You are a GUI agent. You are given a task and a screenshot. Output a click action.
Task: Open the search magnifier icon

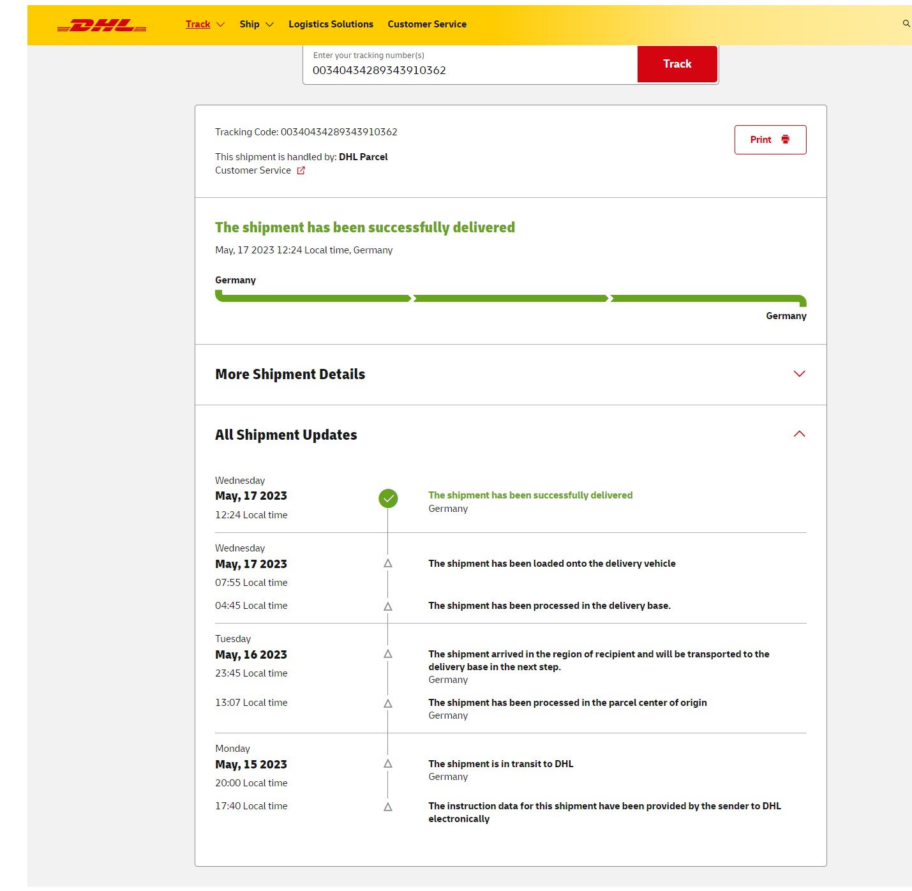(906, 24)
